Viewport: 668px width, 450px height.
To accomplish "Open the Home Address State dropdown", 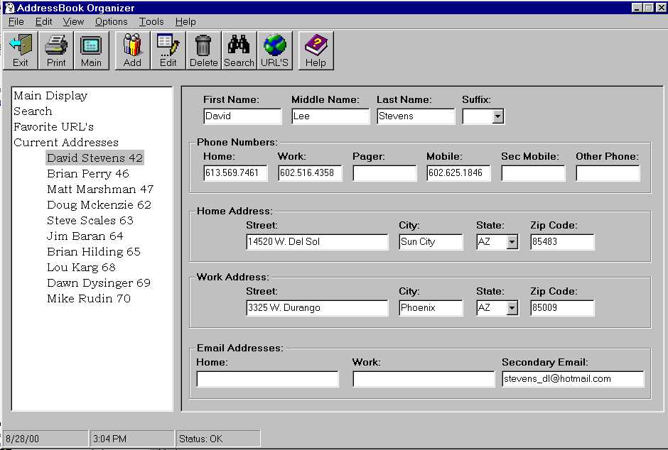I will point(512,242).
